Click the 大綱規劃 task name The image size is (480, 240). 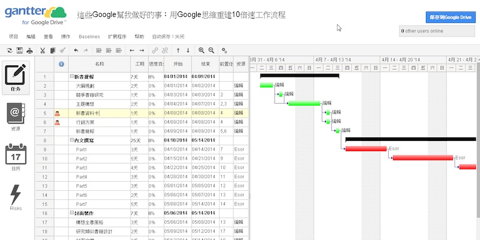click(85, 86)
